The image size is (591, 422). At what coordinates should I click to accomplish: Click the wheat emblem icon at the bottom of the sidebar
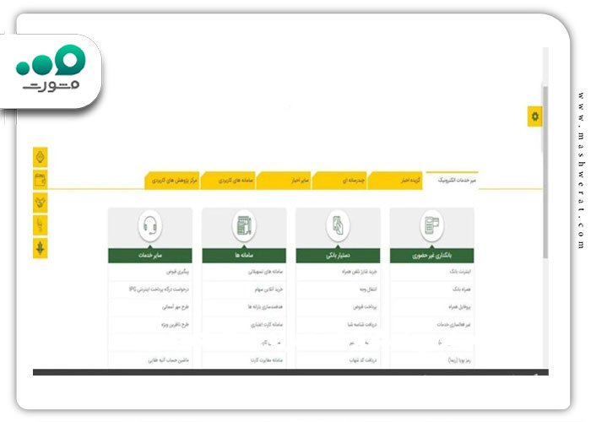point(41,248)
